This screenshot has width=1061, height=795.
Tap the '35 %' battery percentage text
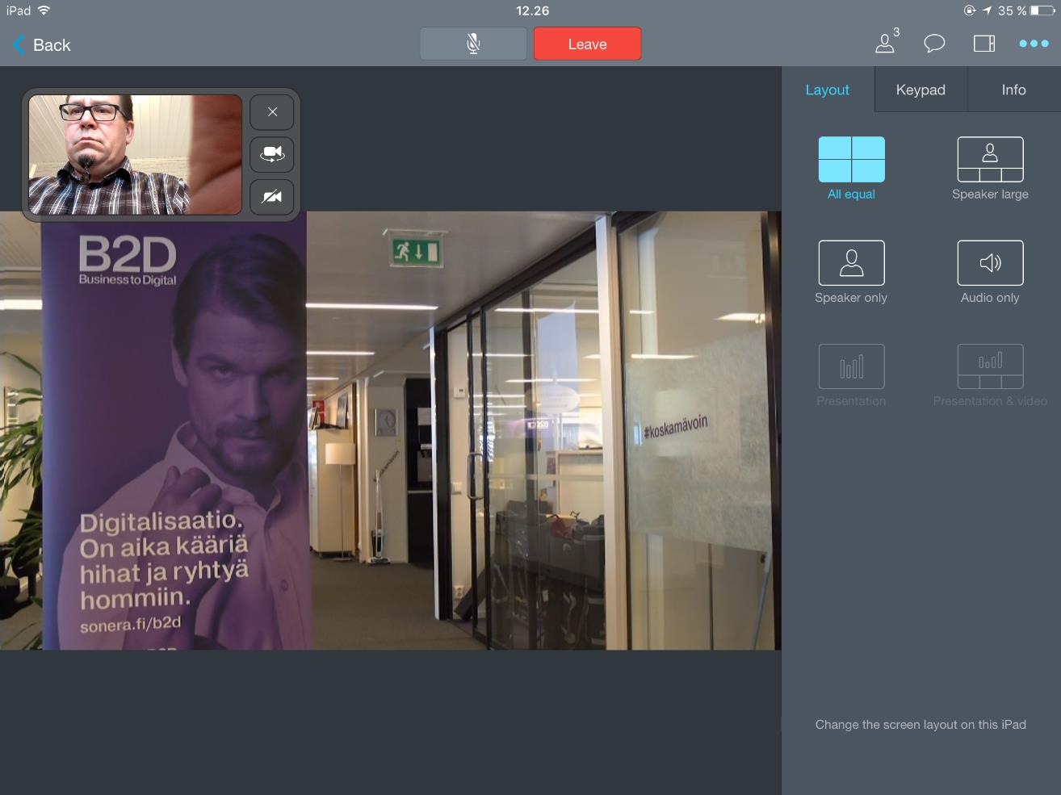(1012, 10)
